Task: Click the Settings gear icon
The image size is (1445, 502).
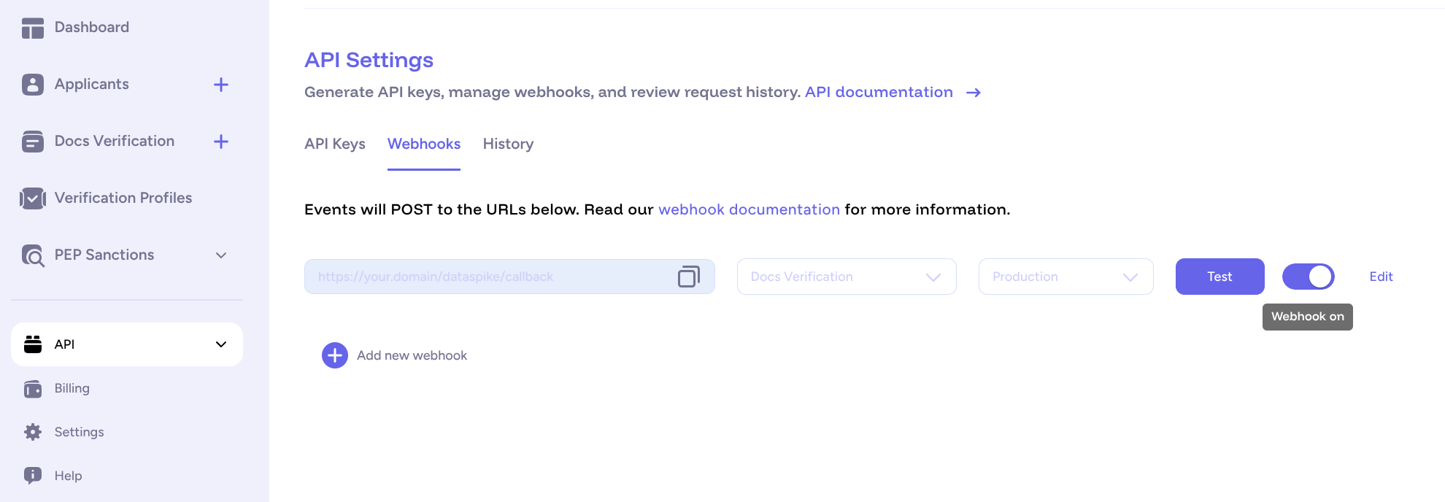Action: (33, 432)
